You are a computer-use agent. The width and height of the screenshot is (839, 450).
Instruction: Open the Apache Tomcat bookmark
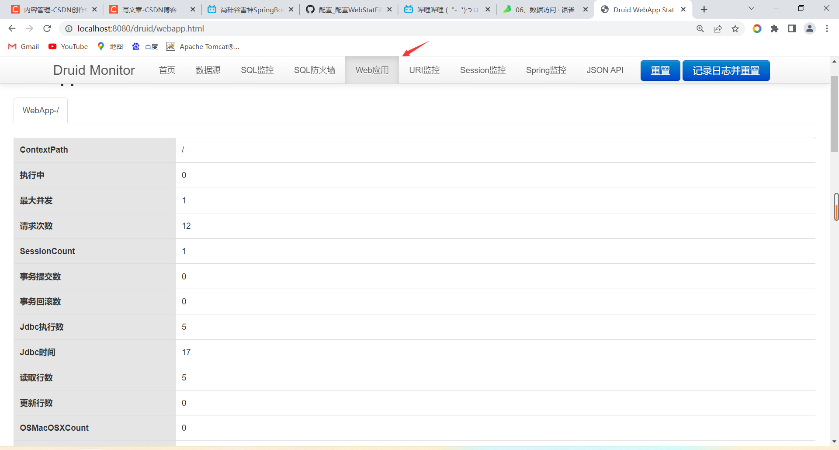click(203, 46)
